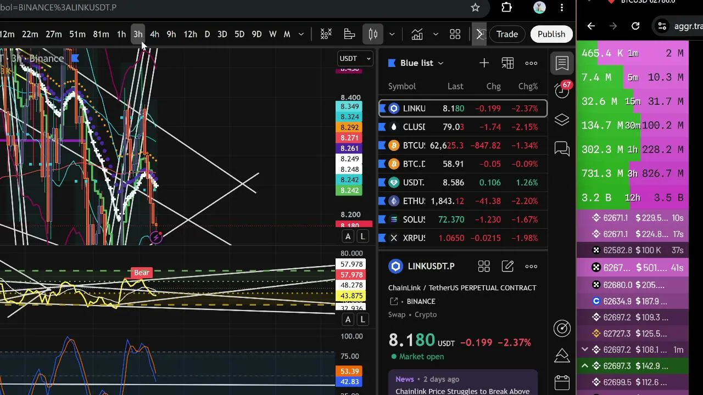The width and height of the screenshot is (703, 395).
Task: Select the CLUSD row in the watchlist
Action: [x=462, y=127]
